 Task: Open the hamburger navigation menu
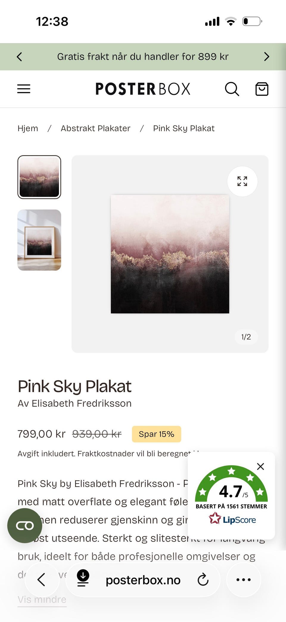click(24, 89)
